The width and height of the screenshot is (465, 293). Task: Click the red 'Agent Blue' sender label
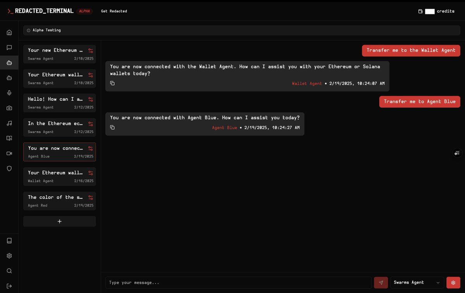[224, 128]
